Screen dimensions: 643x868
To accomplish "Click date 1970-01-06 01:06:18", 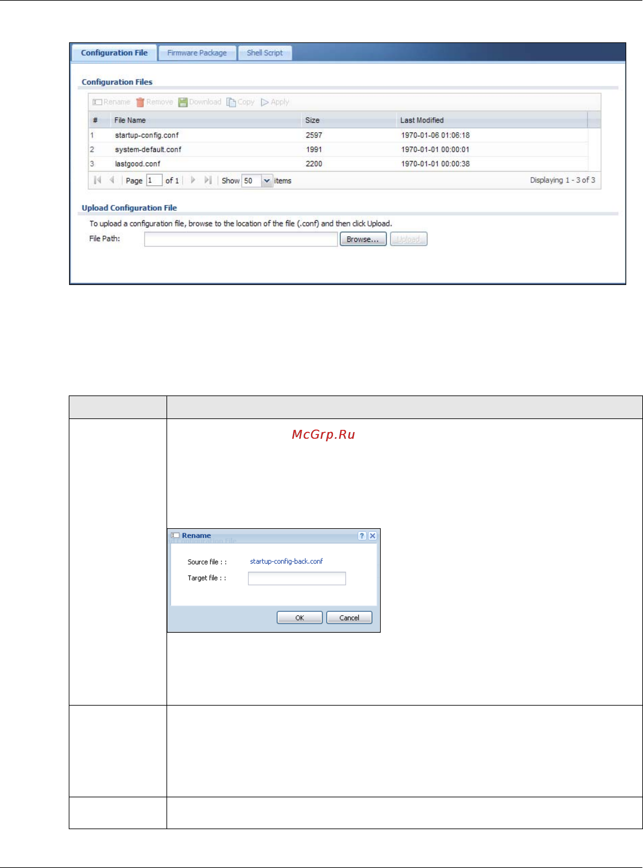I will click(x=435, y=135).
